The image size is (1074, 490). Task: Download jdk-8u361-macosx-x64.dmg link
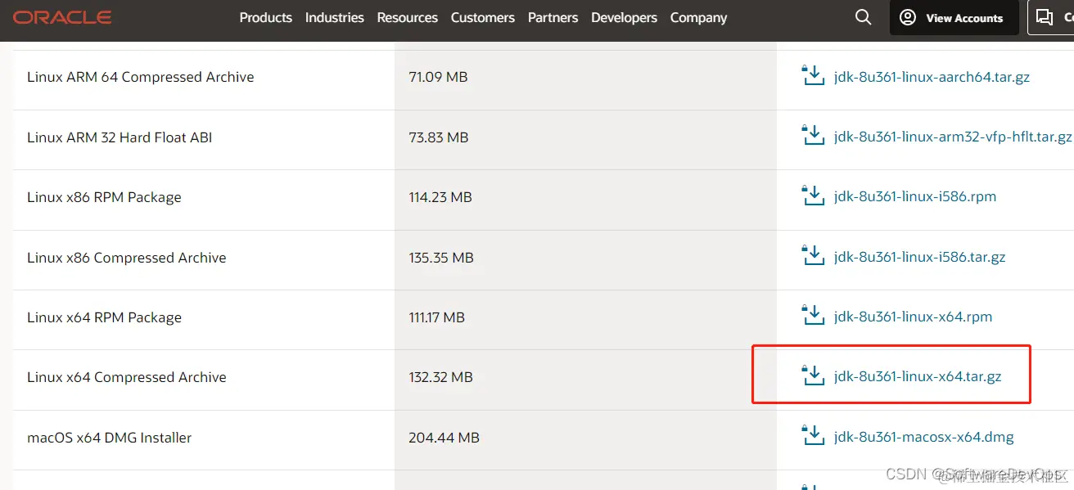(x=923, y=437)
